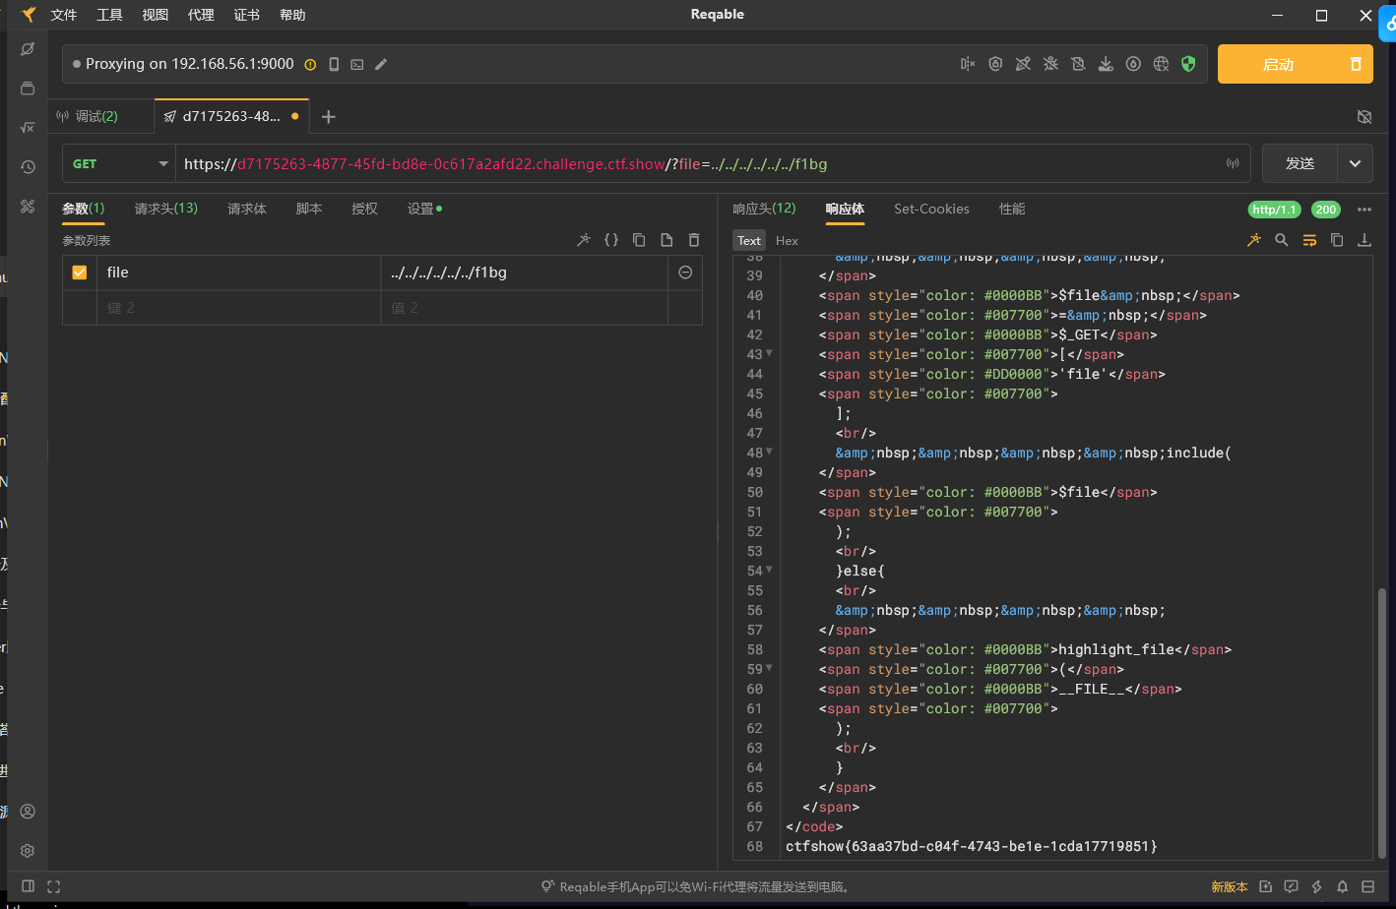Switch to the Set-Cookies tab
The width and height of the screenshot is (1396, 909).
tap(931, 209)
